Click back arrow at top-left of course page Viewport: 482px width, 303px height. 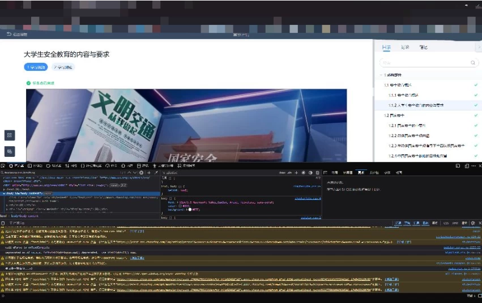[9, 34]
